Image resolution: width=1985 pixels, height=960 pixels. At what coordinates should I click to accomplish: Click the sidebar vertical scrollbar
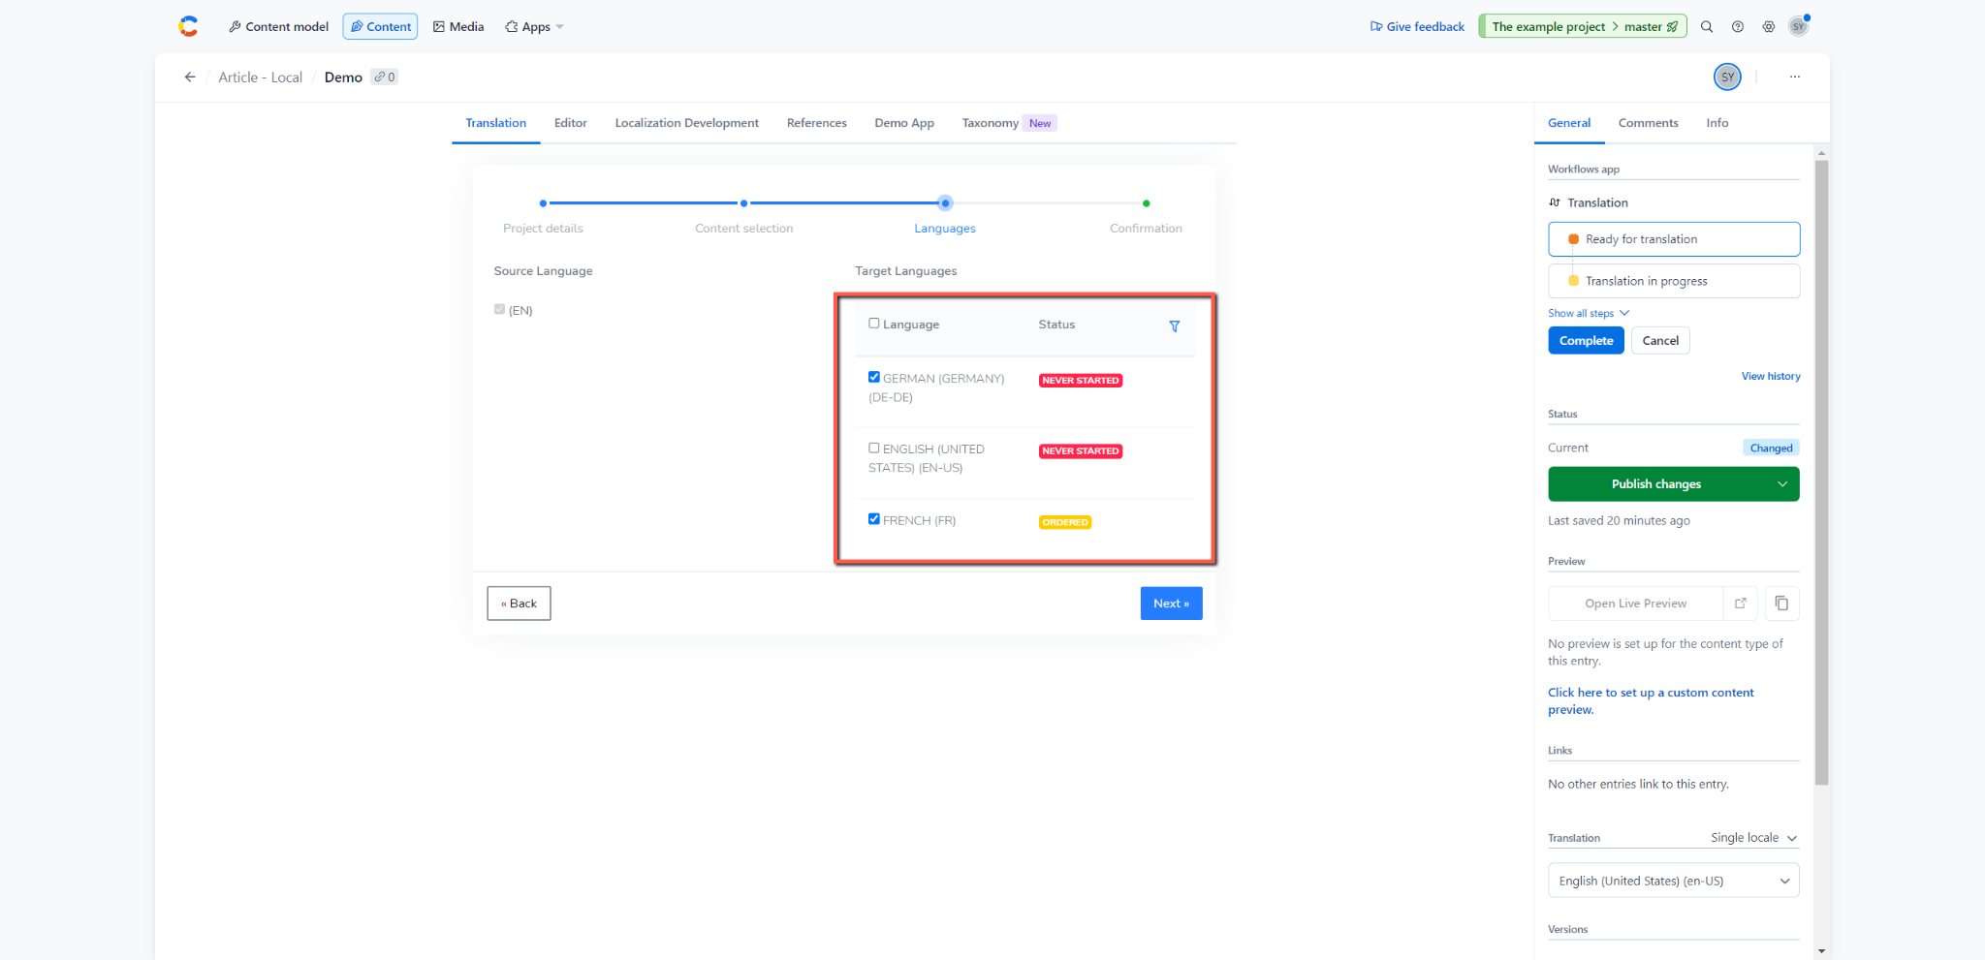click(x=1821, y=472)
